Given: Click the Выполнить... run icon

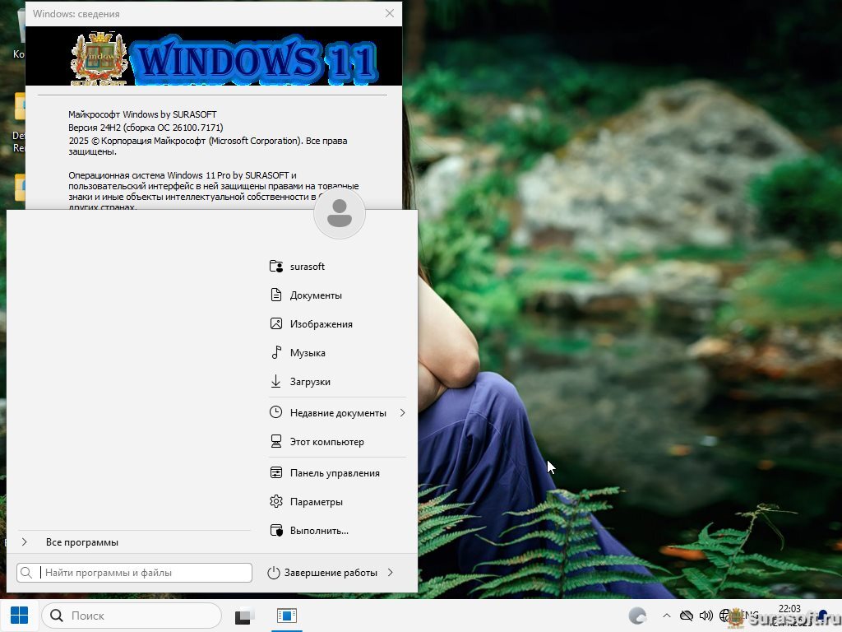Looking at the screenshot, I should click(276, 531).
